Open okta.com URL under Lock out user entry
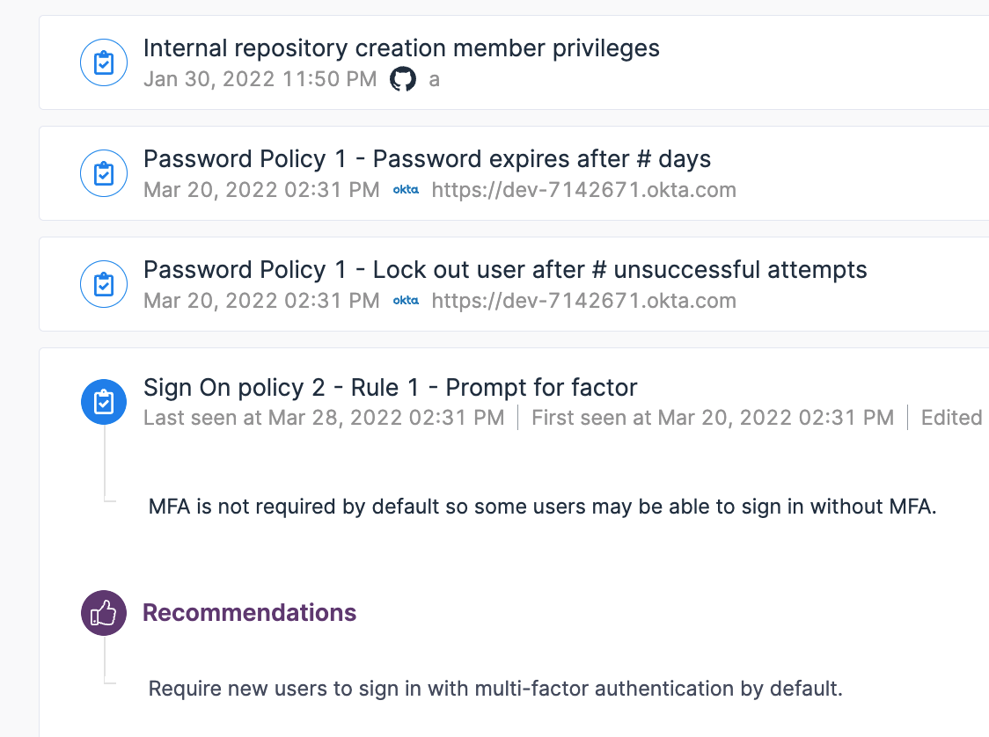Viewport: 989px width, 737px height. 584,301
